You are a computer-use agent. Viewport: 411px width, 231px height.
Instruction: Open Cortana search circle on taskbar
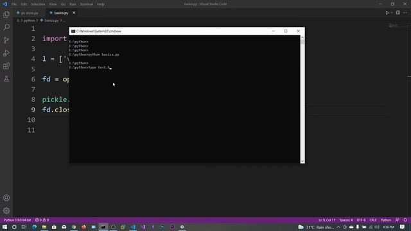pos(14,227)
